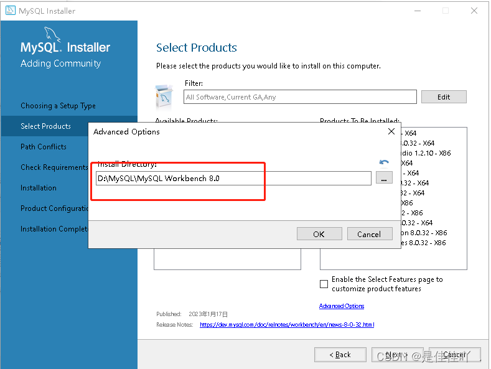This screenshot has width=491, height=369.
Task: Click Edit next to the filter
Action: pos(444,97)
